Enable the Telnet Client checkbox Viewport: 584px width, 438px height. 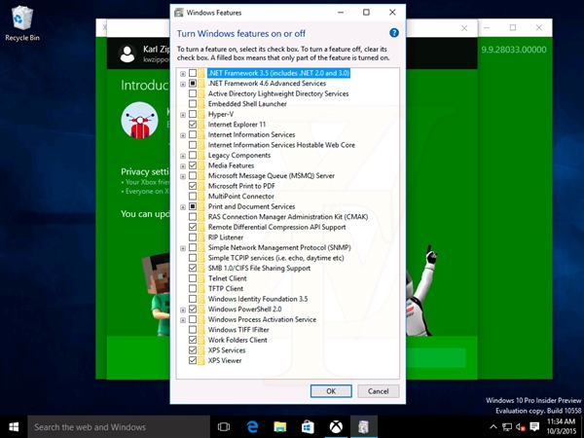(x=193, y=277)
